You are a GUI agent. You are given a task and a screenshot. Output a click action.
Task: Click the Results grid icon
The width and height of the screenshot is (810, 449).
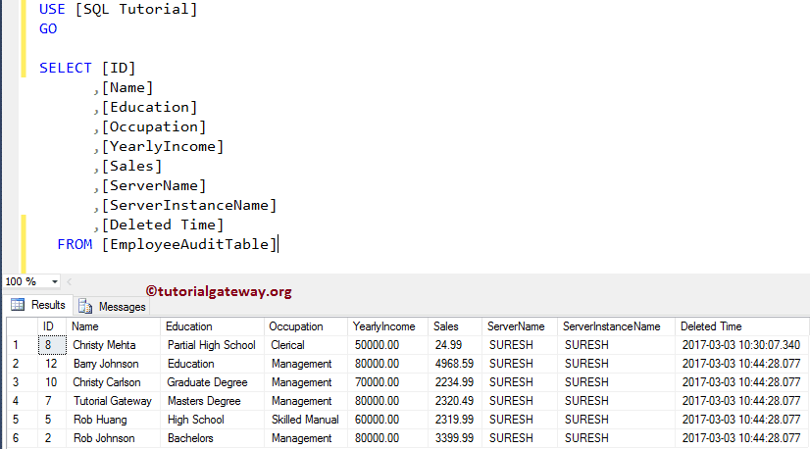[x=18, y=305]
